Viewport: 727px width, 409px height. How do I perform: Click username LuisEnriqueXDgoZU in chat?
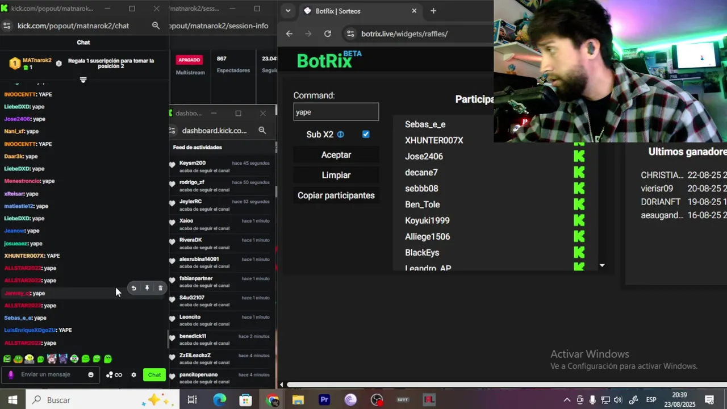click(x=30, y=331)
